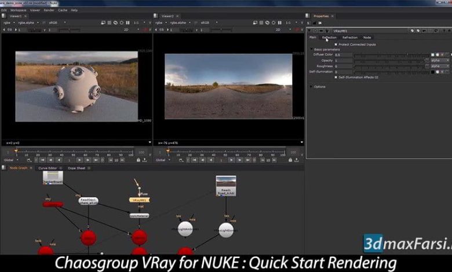Click Viewer1 ROI toggle icon

click(x=103, y=23)
